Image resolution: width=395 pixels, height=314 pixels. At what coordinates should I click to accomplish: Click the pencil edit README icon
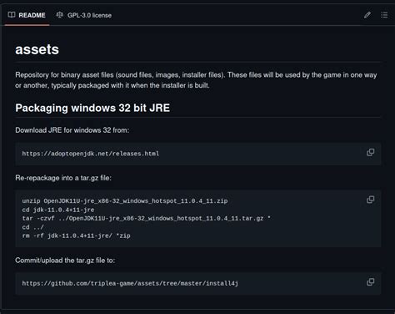pyautogui.click(x=367, y=15)
